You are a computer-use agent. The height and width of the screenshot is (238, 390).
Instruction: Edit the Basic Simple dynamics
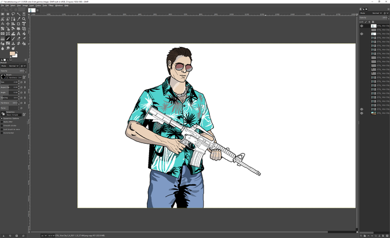(24, 114)
